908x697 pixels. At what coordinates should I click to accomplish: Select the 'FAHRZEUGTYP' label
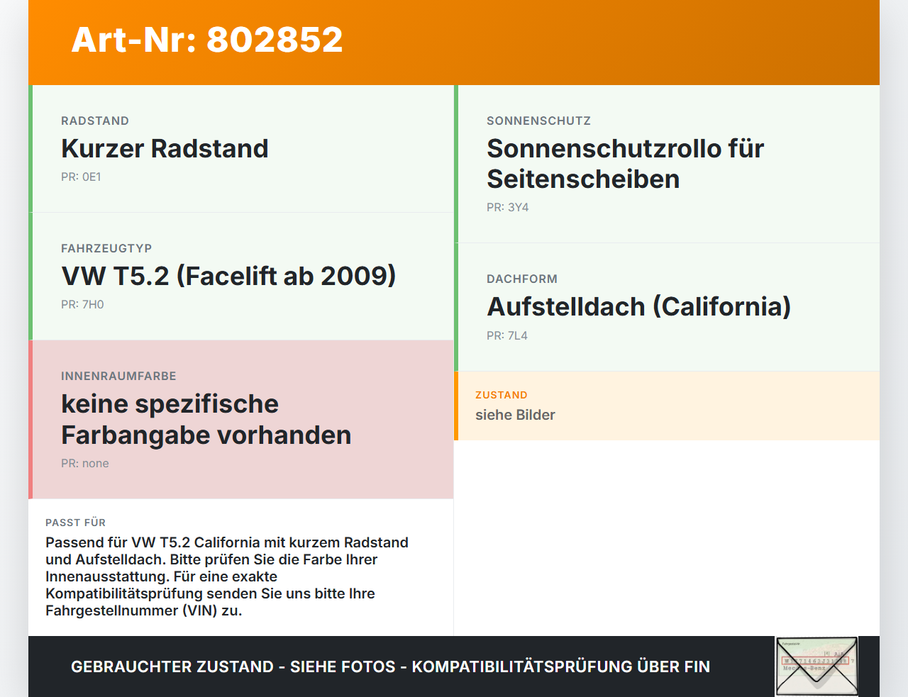[106, 248]
